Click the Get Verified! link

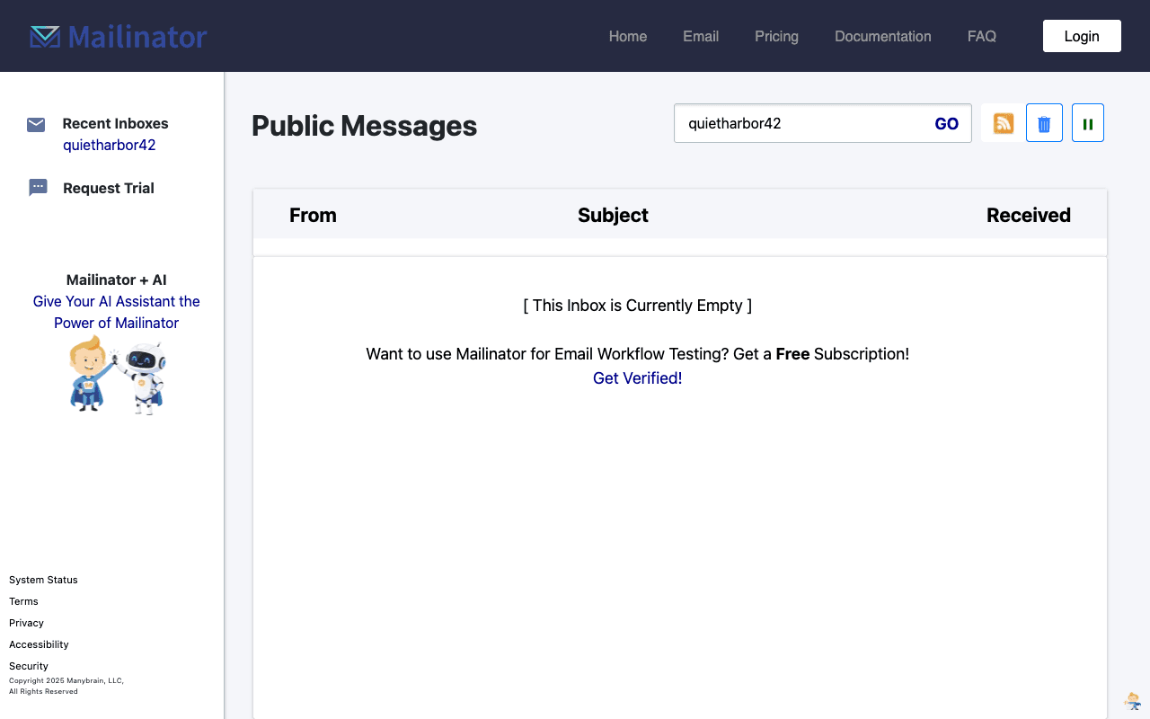(x=638, y=378)
